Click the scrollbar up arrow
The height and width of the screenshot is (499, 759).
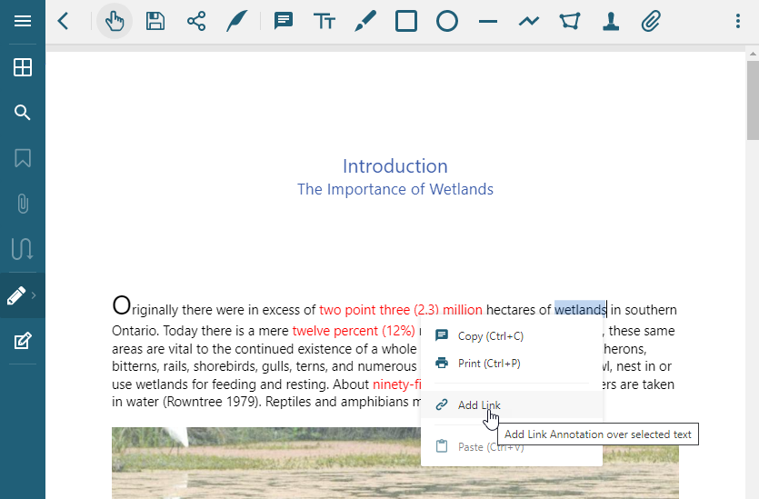pos(753,54)
